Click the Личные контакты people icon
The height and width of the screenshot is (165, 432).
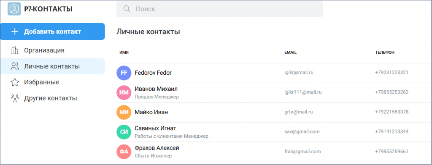(14, 66)
